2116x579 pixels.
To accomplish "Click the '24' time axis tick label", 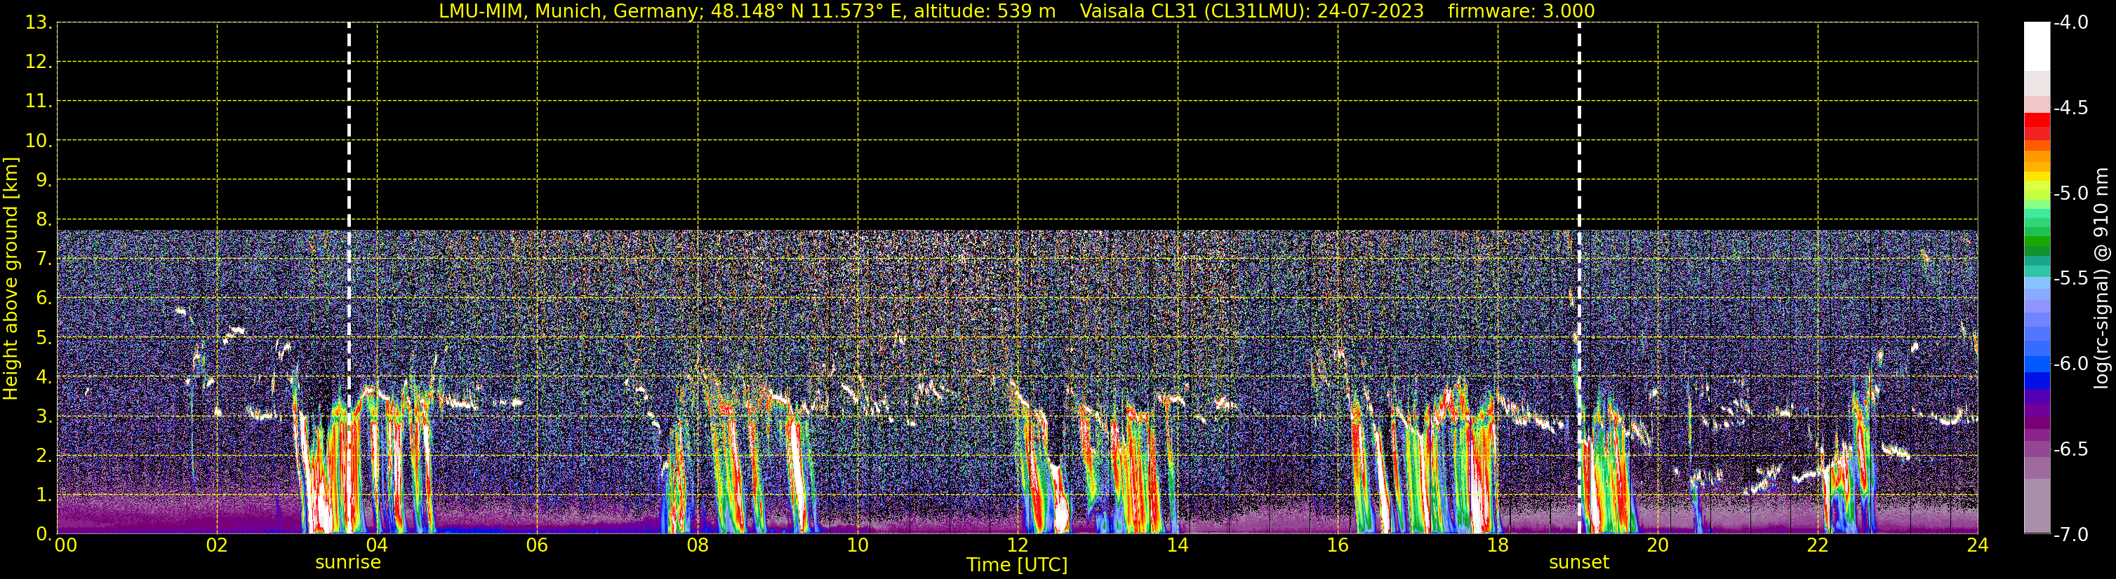I will tap(1978, 545).
